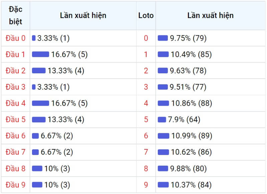Select Loto number 9
Viewport: 267px width, 194px height.
click(146, 185)
